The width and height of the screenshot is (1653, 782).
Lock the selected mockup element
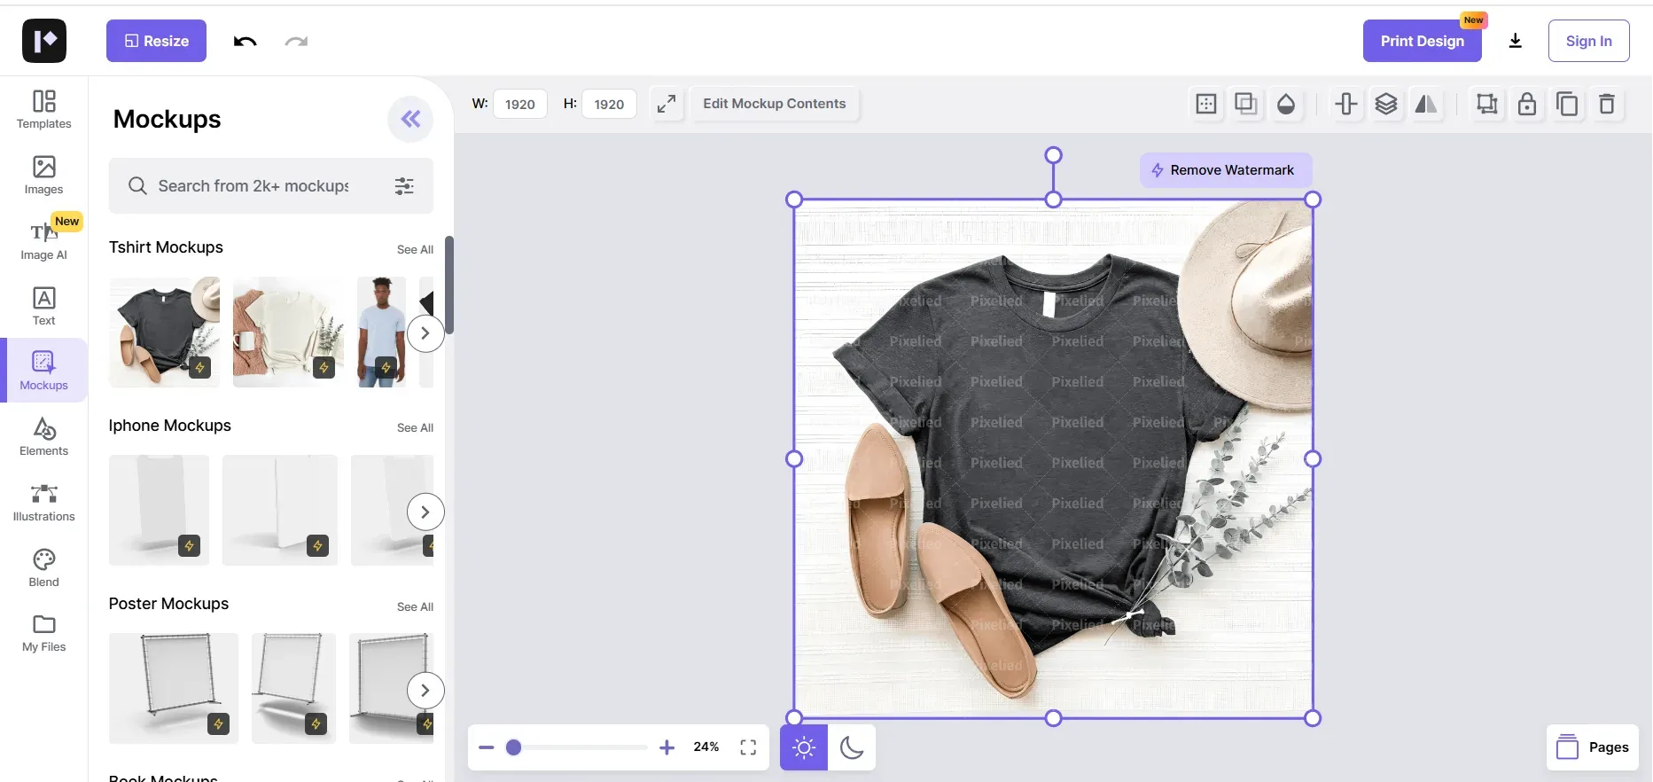1527,105
